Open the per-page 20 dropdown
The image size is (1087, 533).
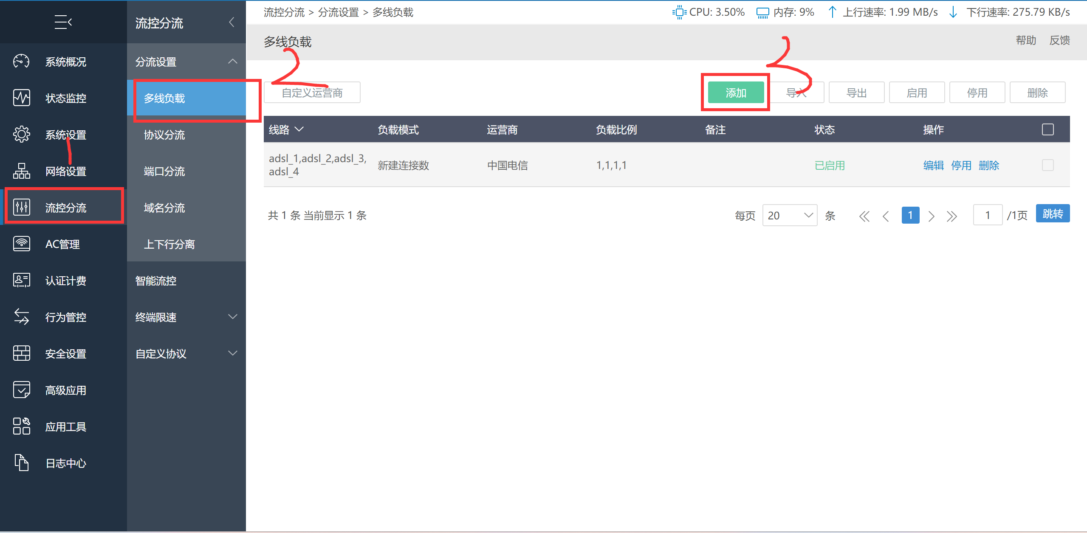point(790,216)
